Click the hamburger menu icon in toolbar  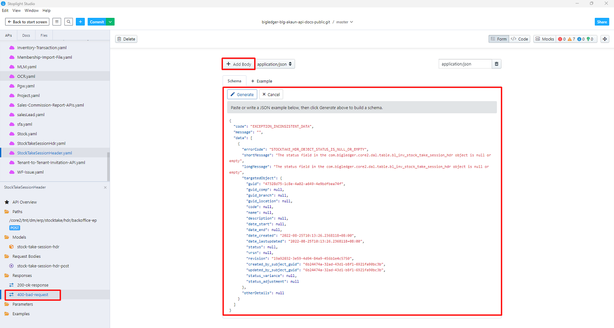[x=57, y=22]
